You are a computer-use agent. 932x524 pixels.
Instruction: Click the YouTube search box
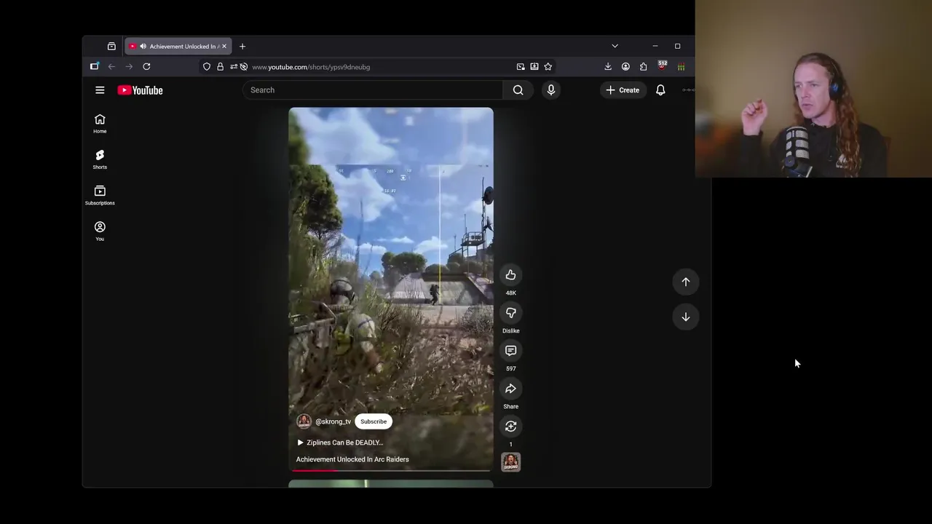372,90
